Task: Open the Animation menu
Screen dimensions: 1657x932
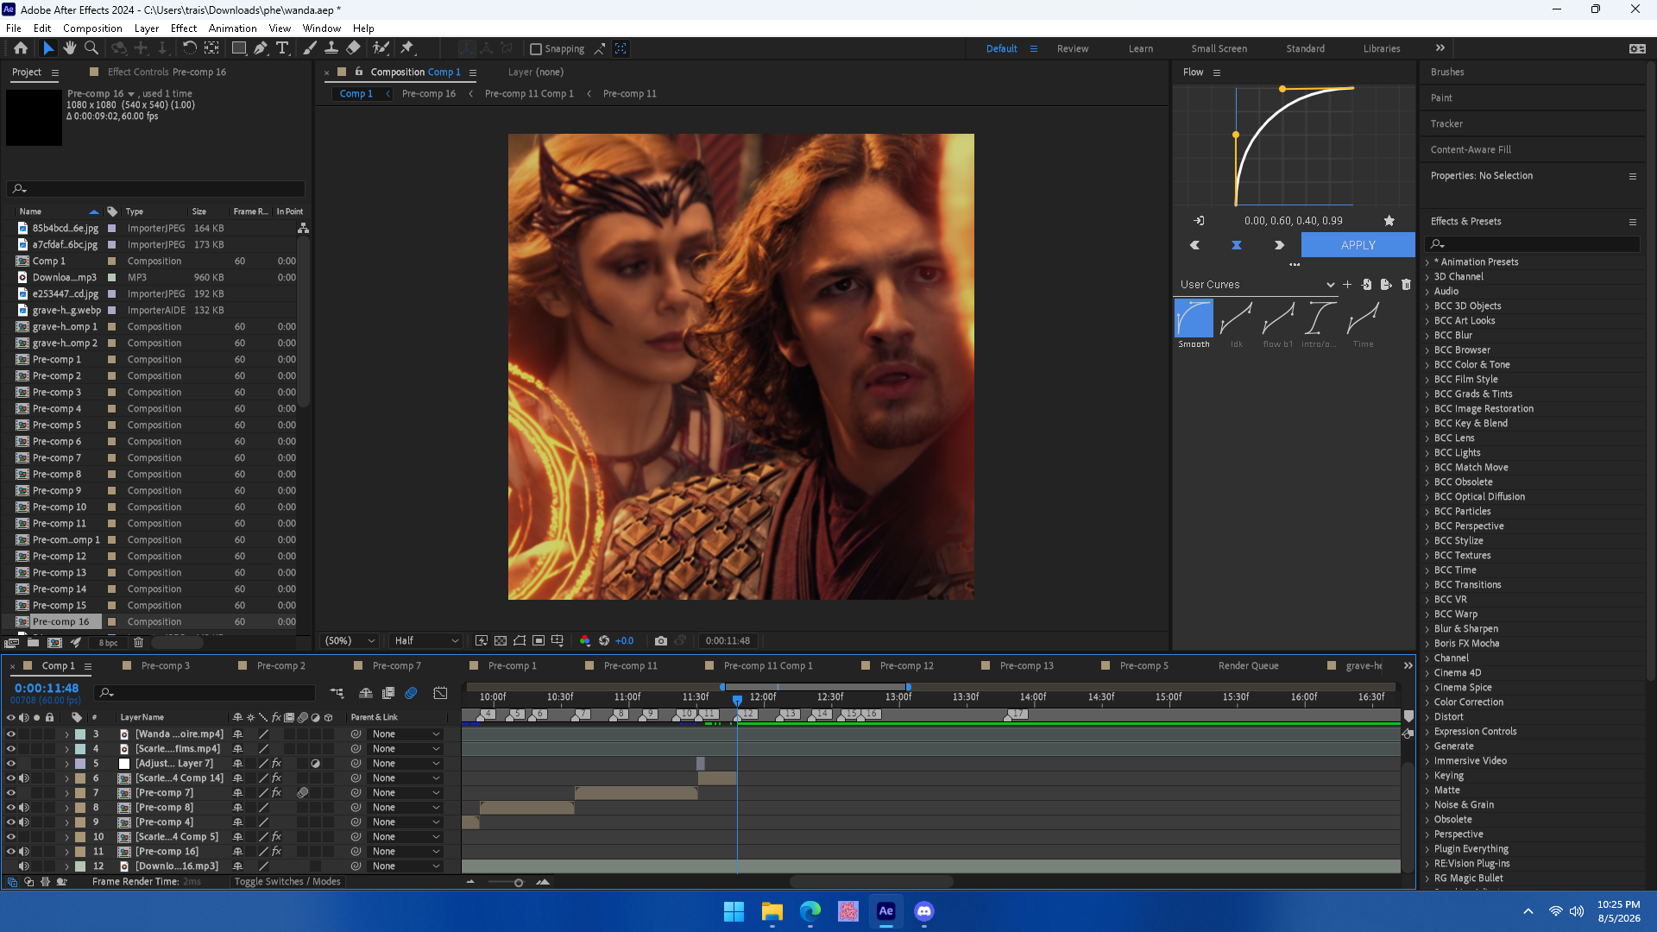Action: (x=232, y=28)
